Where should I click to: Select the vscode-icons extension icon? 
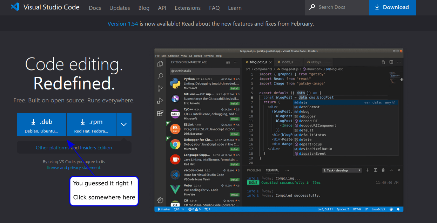[x=175, y=175]
